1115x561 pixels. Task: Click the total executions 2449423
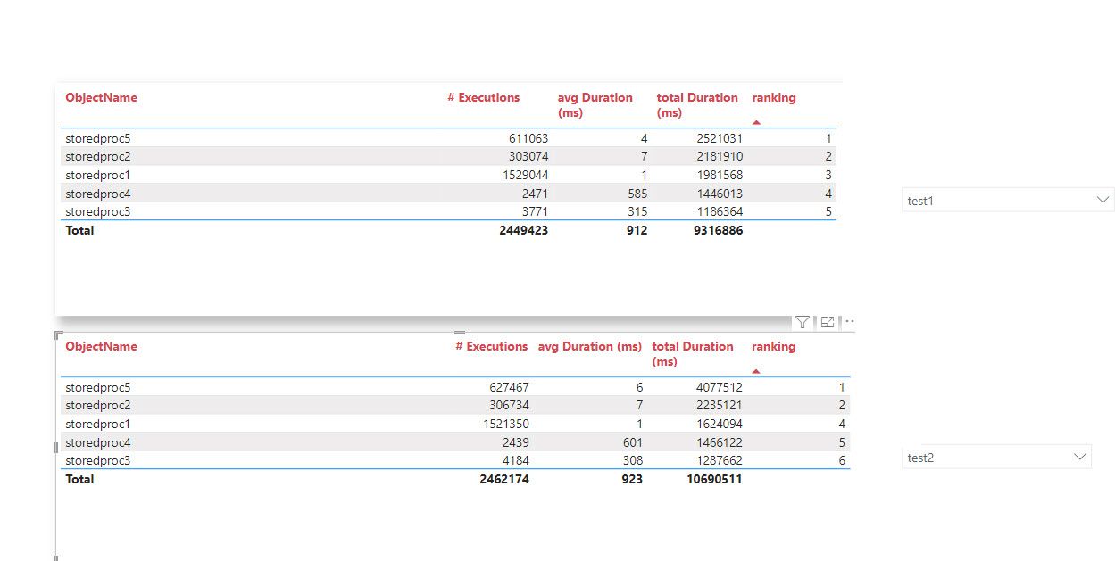(x=524, y=230)
